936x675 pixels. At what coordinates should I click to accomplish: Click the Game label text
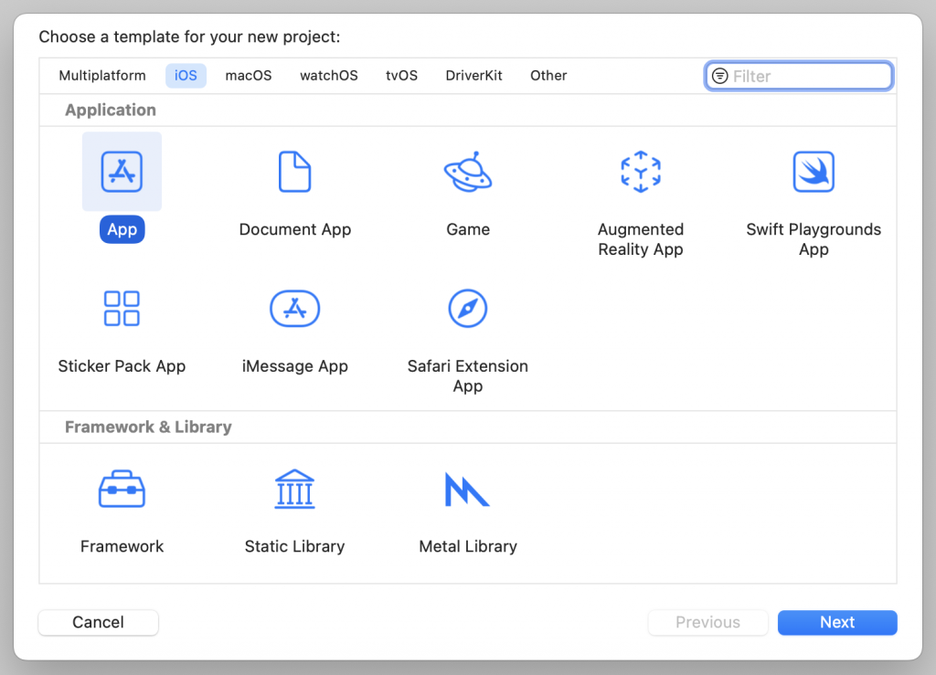[468, 229]
